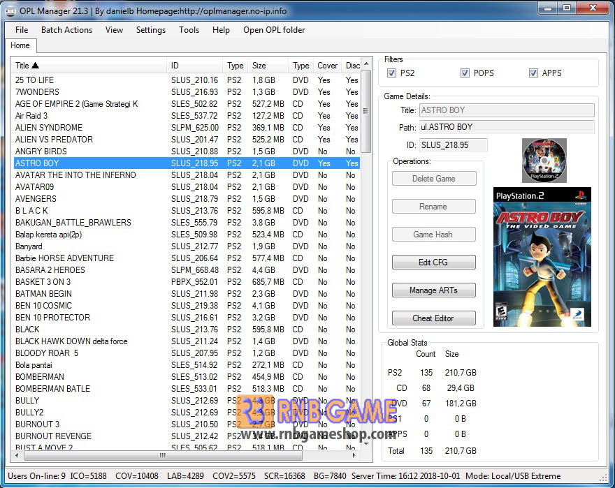Click the Path field showing ul.ASTRO BOY
Screen dimensions: 615x488
[x=507, y=127]
